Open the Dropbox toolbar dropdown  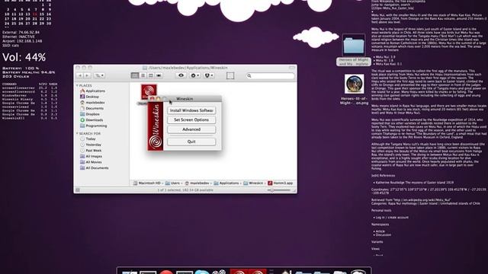tap(208, 75)
